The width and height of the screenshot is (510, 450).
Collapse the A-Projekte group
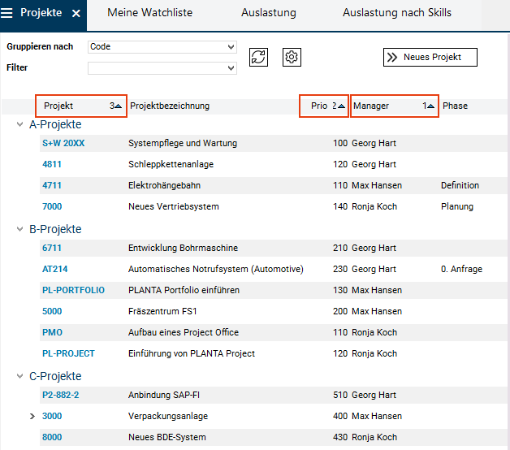20,125
